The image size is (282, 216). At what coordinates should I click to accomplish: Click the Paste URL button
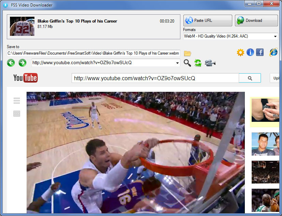tap(208, 20)
